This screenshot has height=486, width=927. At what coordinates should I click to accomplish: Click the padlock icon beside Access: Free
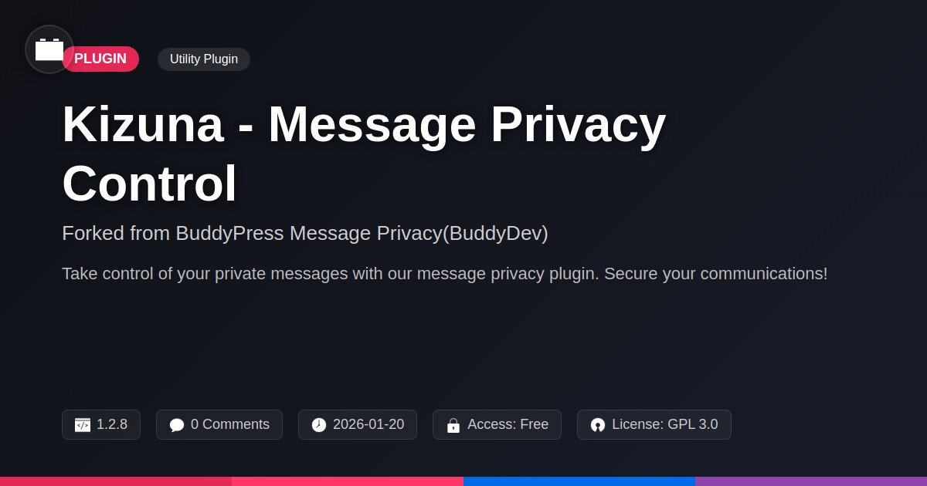pyautogui.click(x=453, y=425)
